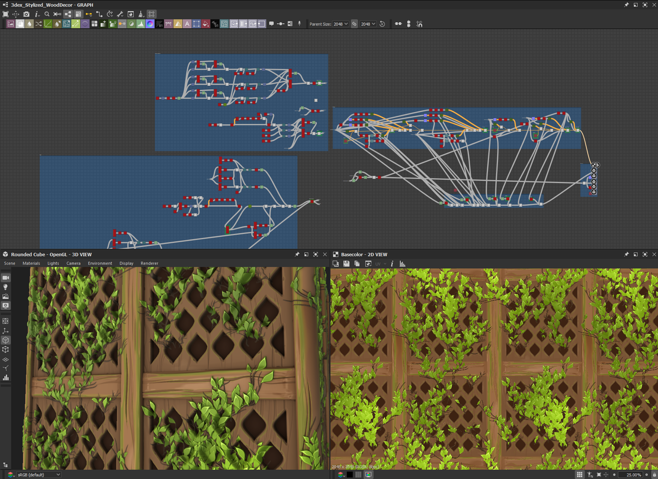The image size is (658, 479).
Task: Open the Lights menu
Action: (x=53, y=263)
